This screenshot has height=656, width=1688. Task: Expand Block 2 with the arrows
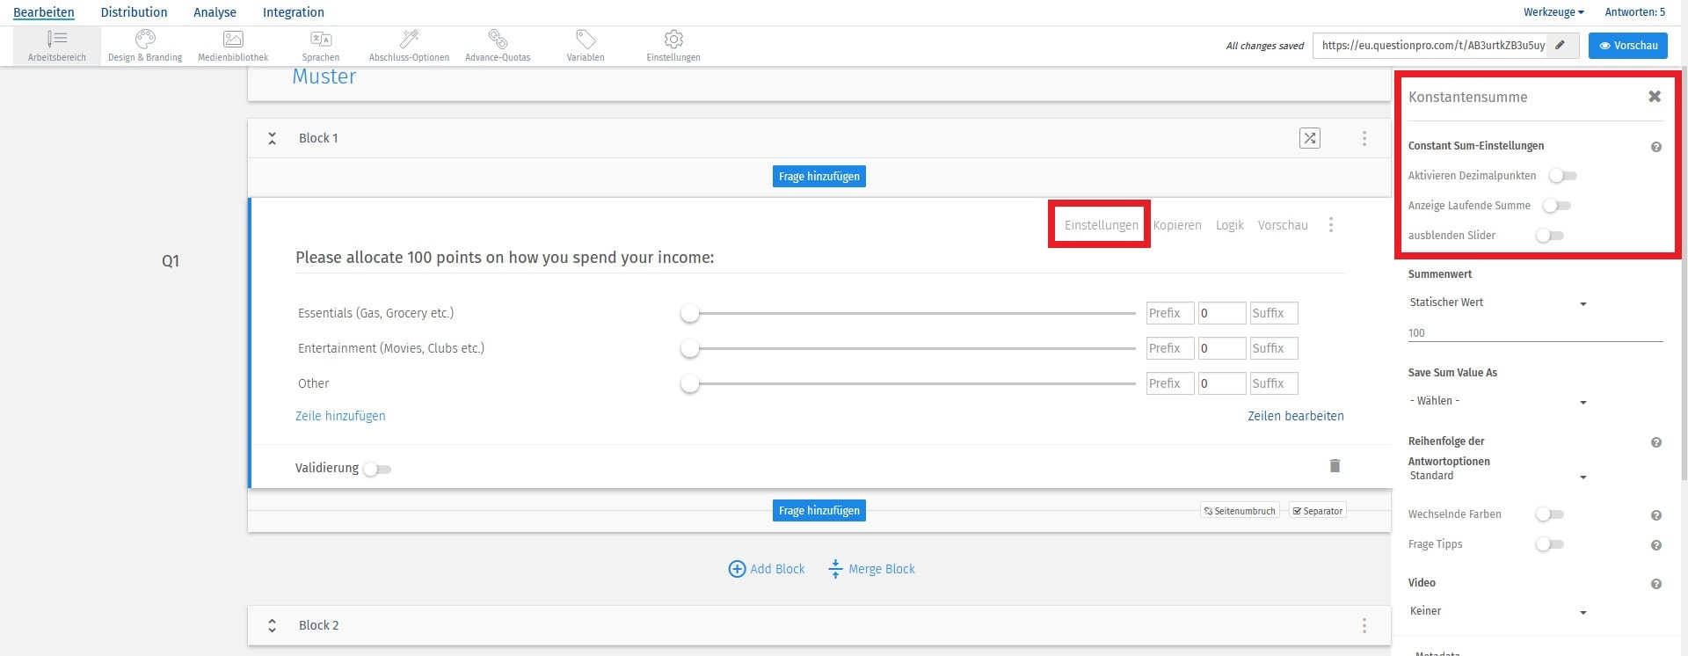(x=272, y=625)
